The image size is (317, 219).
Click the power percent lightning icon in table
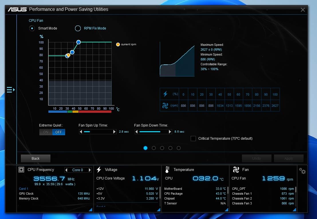[166, 94]
